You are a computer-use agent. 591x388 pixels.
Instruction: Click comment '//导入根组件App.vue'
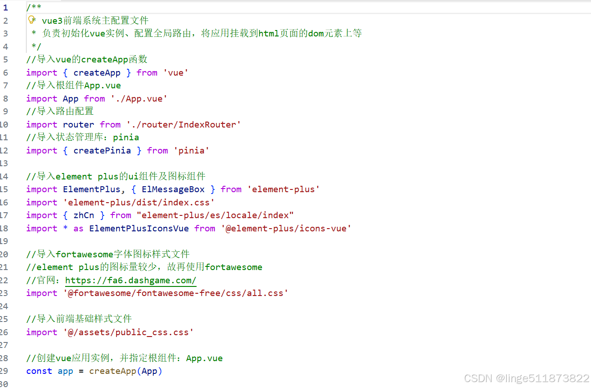click(x=74, y=85)
